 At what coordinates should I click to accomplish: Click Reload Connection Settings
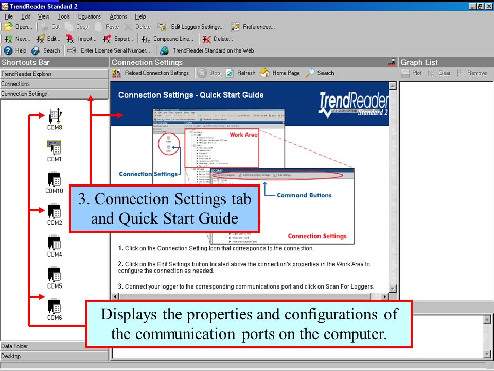[x=150, y=73]
